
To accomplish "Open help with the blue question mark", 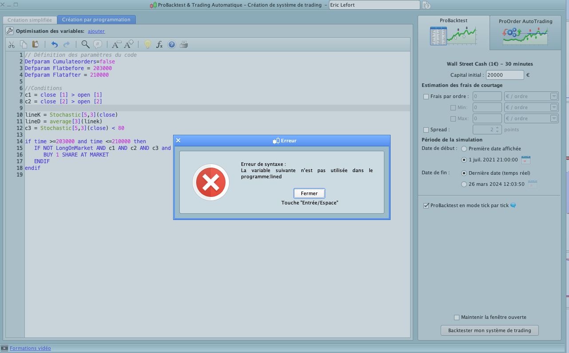I will point(172,44).
